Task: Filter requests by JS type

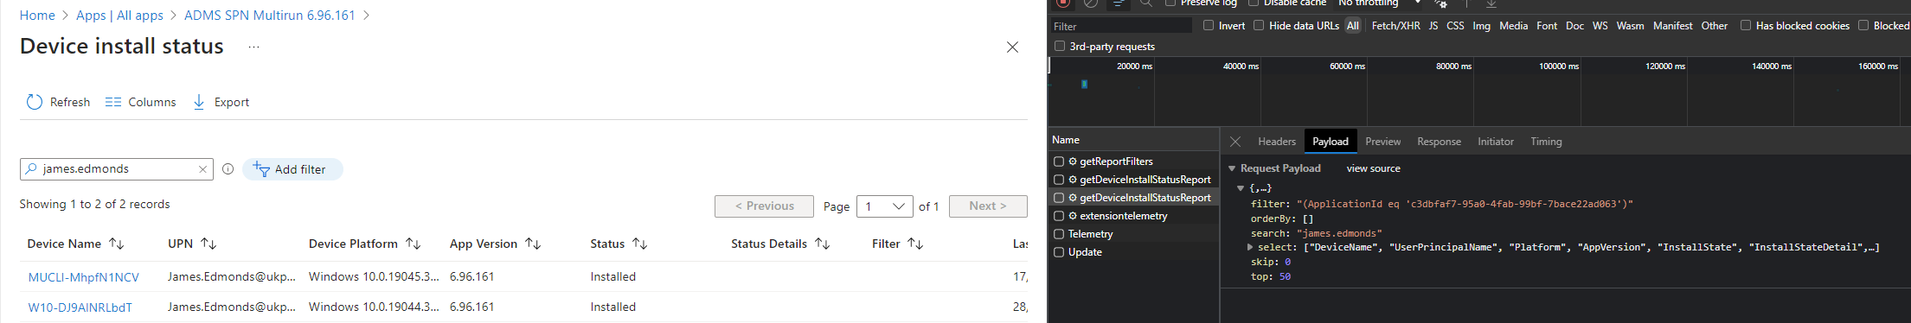Action: pos(1433,26)
